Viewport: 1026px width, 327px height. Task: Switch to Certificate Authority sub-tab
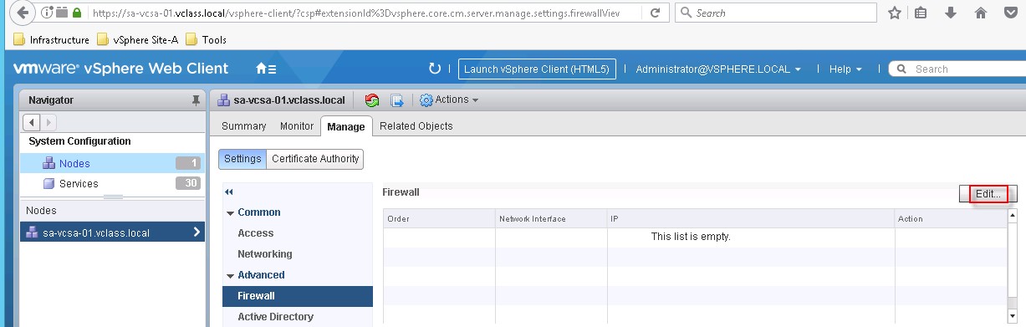coord(315,158)
